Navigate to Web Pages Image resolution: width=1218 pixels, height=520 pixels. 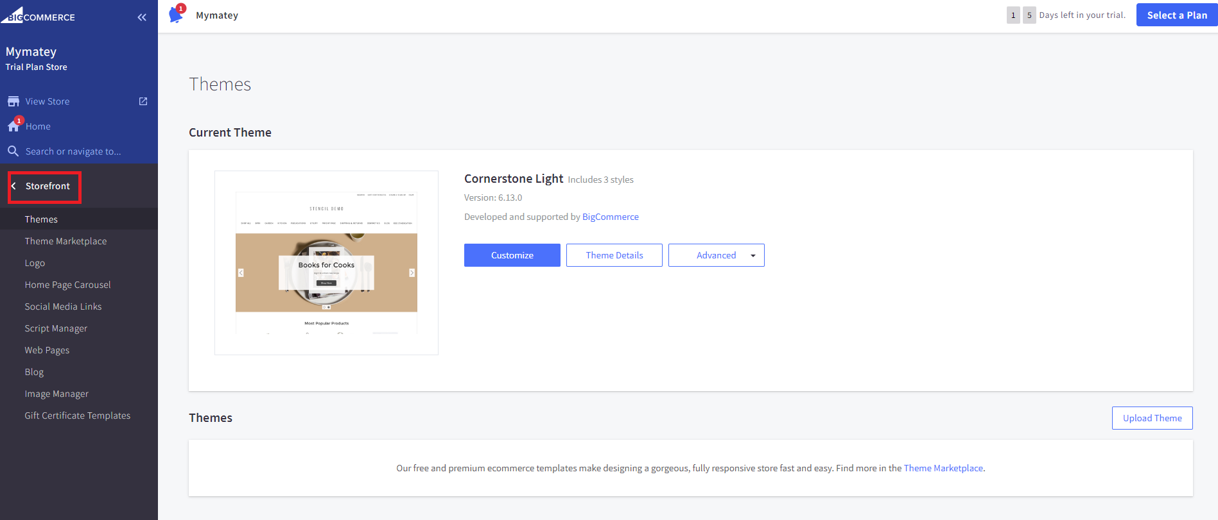tap(47, 350)
